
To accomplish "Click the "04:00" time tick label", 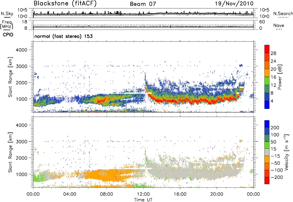I will pyautogui.click(x=70, y=194).
